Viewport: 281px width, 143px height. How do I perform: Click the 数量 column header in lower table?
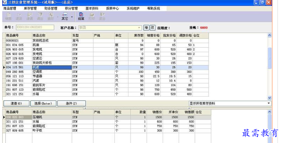click(x=139, y=112)
